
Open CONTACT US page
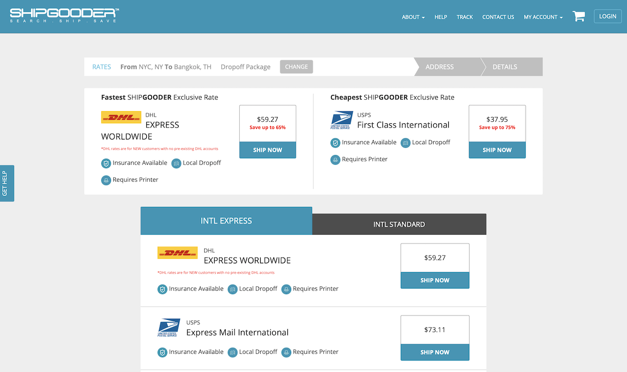coord(498,17)
